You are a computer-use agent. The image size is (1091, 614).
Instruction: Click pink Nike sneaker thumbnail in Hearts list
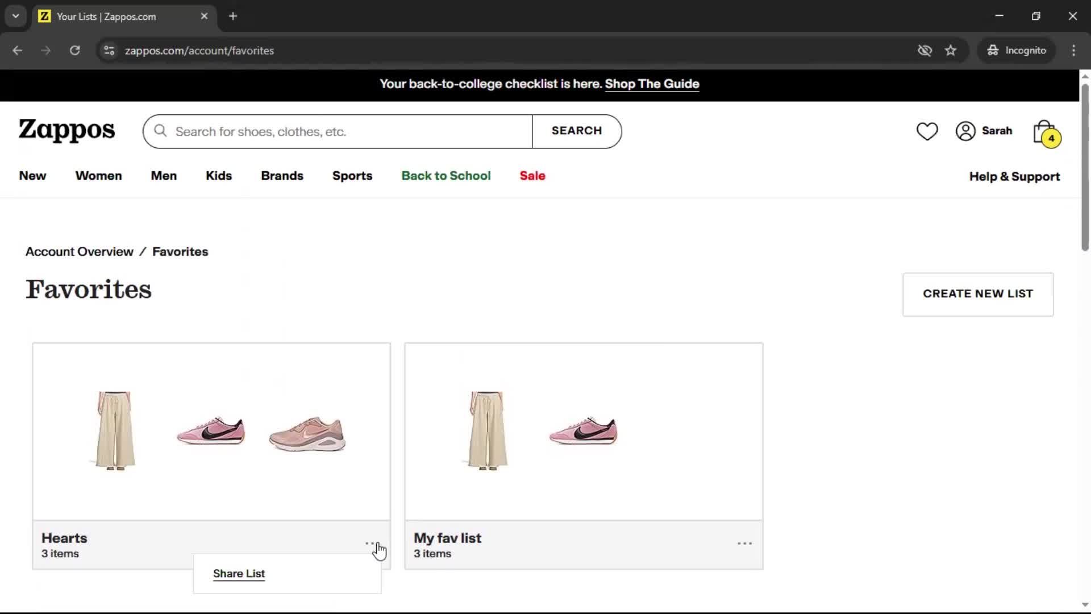(x=211, y=430)
